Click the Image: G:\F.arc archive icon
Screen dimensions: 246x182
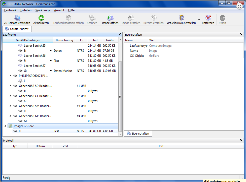pos(10,126)
